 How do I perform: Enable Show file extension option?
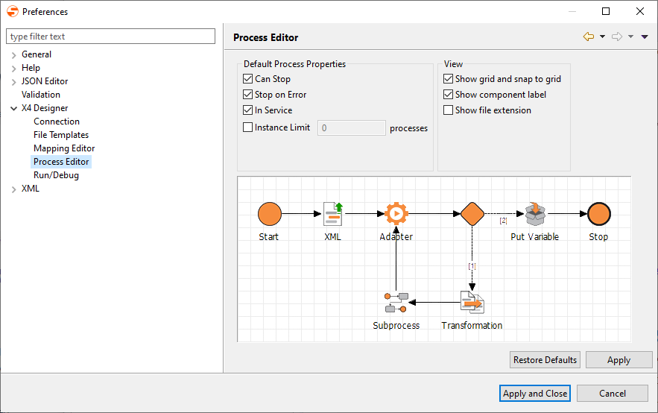[448, 110]
